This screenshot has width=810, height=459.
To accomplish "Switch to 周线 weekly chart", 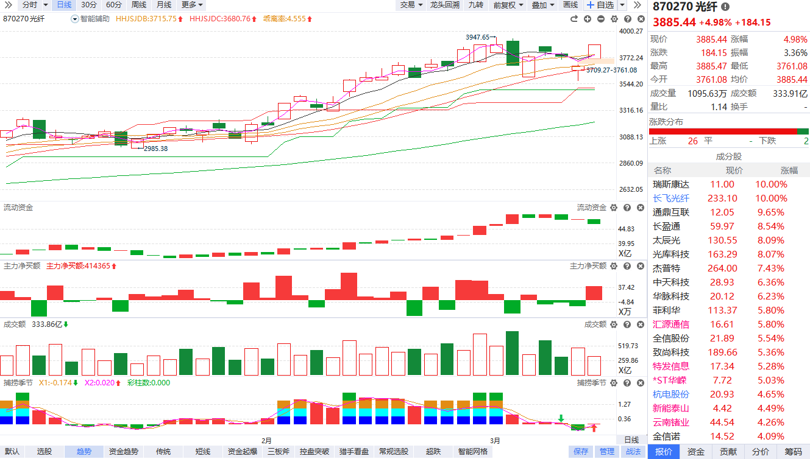I will [139, 5].
